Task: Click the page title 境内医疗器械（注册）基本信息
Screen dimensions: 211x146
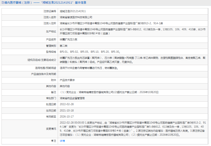Action: click(x=45, y=3)
